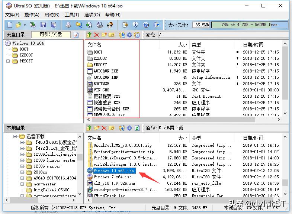Click the lower file list horizontal scrollbar
292x214 pixels.
[184, 200]
